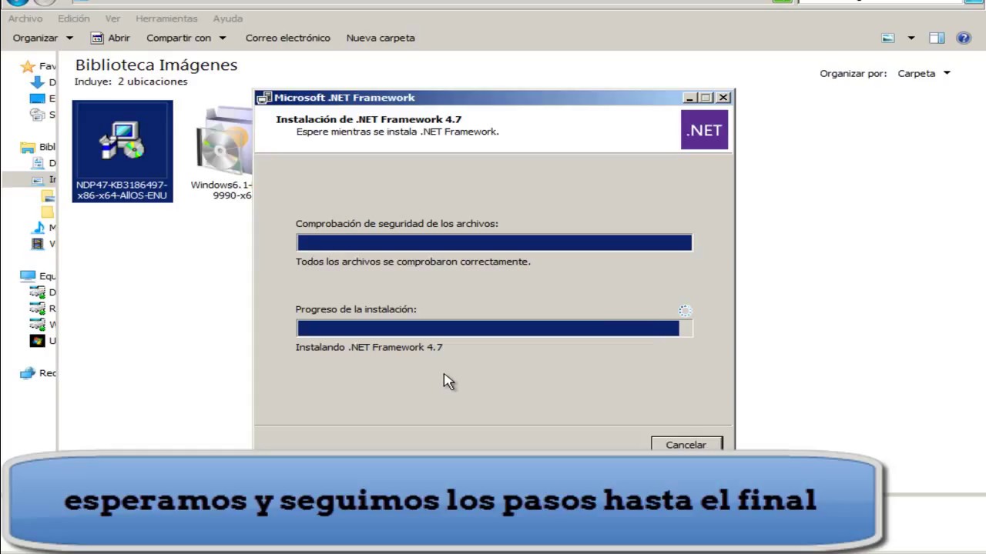Click the purple .NET logo in installer
The height and width of the screenshot is (554, 986).
704,129
